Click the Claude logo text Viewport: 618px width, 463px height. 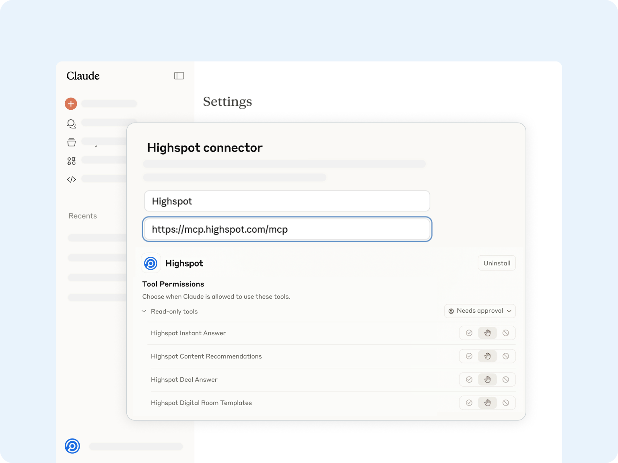pos(83,76)
